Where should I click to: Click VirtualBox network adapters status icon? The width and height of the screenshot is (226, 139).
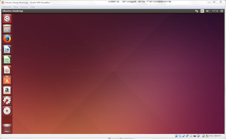[187, 136]
